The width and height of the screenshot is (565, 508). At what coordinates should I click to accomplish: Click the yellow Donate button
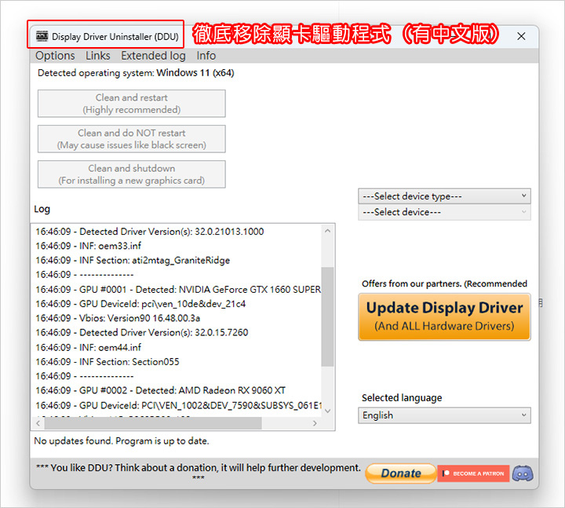(x=401, y=473)
